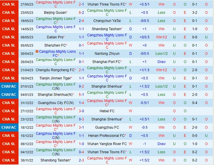Open Wuhan Three Towns FC on 04/12/22
The height and width of the screenshot is (165, 214).
tap(106, 152)
